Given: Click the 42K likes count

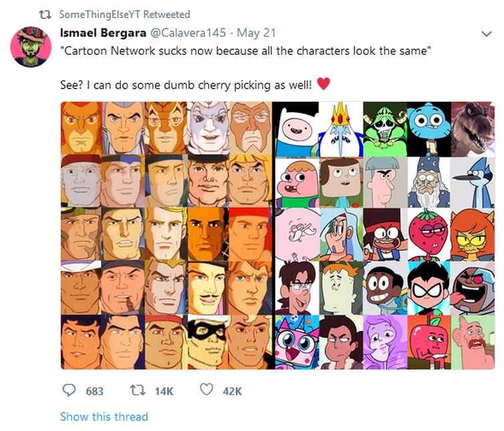Looking at the screenshot, I should 232,391.
